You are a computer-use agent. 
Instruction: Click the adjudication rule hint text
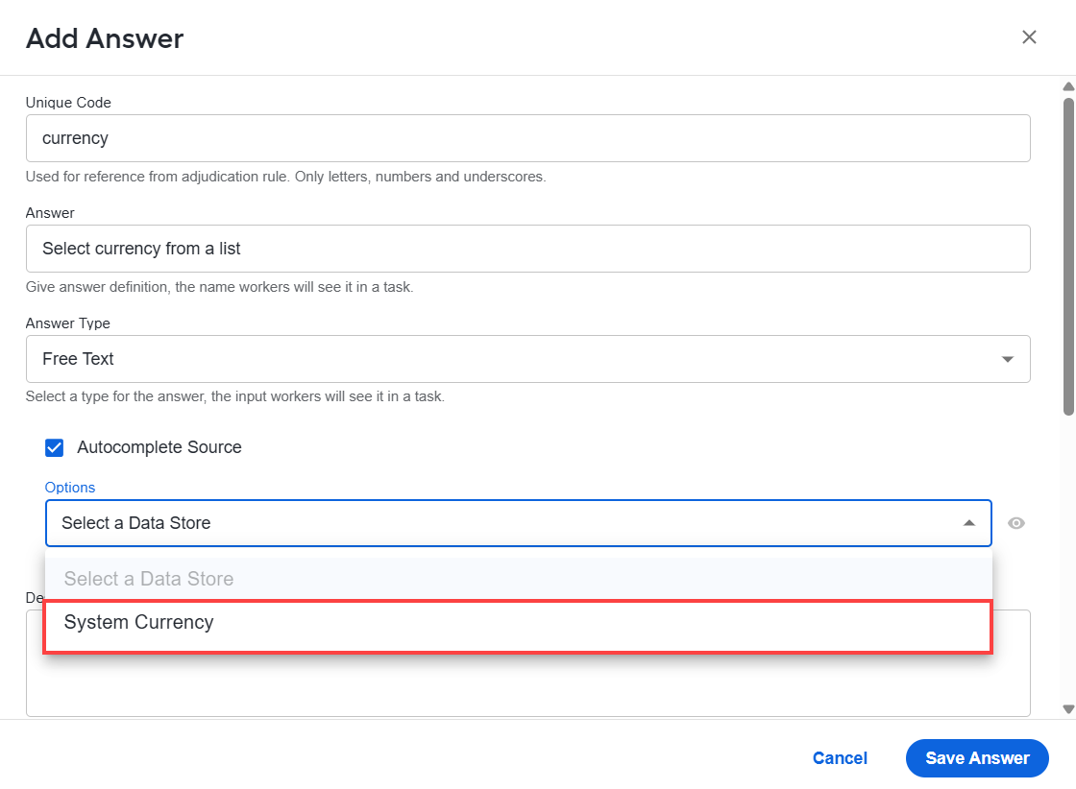click(x=286, y=177)
